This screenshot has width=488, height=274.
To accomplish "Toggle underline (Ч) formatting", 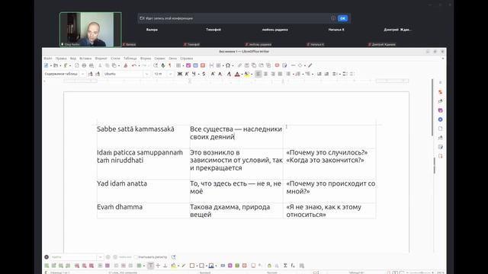I will click(x=194, y=74).
